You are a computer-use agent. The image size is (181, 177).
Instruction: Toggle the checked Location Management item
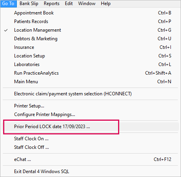[91, 30]
